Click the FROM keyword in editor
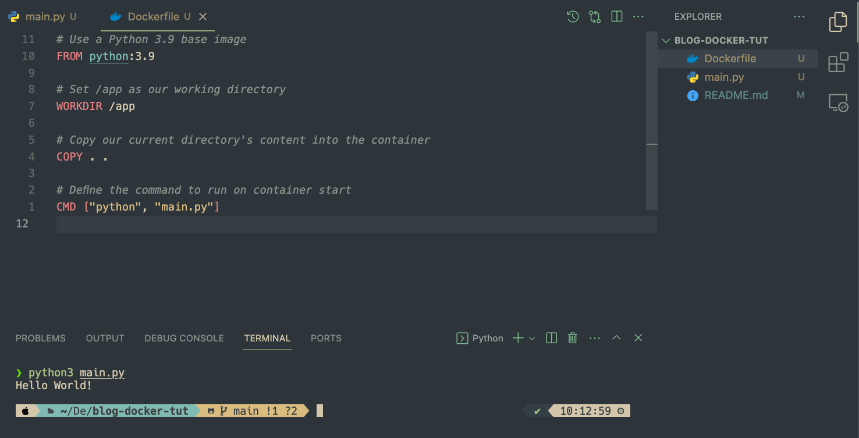The width and height of the screenshot is (859, 438). point(70,56)
